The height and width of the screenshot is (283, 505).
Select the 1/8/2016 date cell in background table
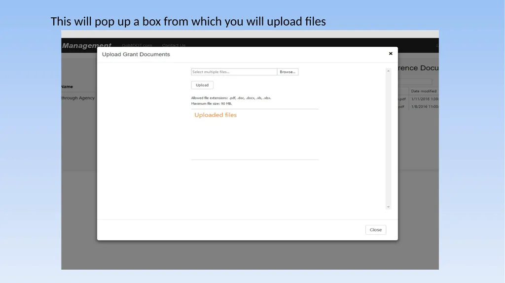pos(425,106)
